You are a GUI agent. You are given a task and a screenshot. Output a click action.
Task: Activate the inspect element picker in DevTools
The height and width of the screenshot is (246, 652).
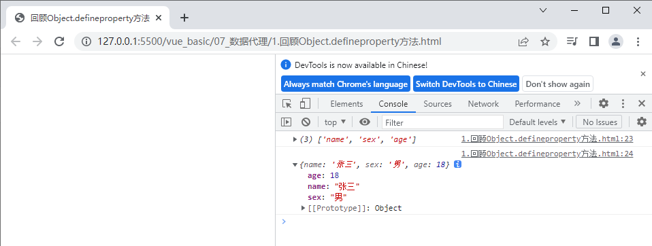pos(287,104)
